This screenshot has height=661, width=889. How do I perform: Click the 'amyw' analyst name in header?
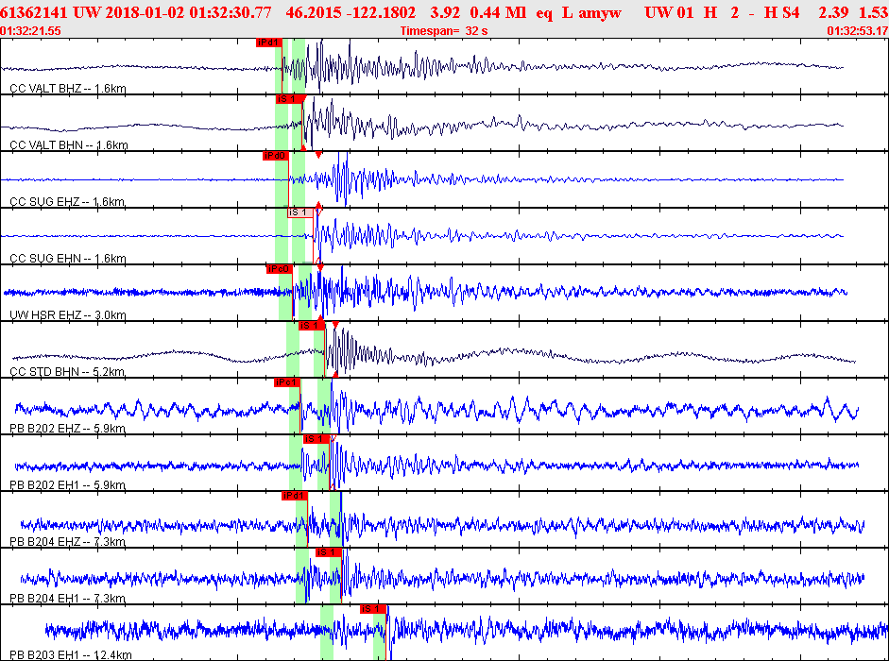(600, 13)
